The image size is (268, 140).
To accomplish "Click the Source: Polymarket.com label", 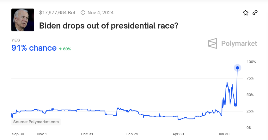I will [x=36, y=122].
